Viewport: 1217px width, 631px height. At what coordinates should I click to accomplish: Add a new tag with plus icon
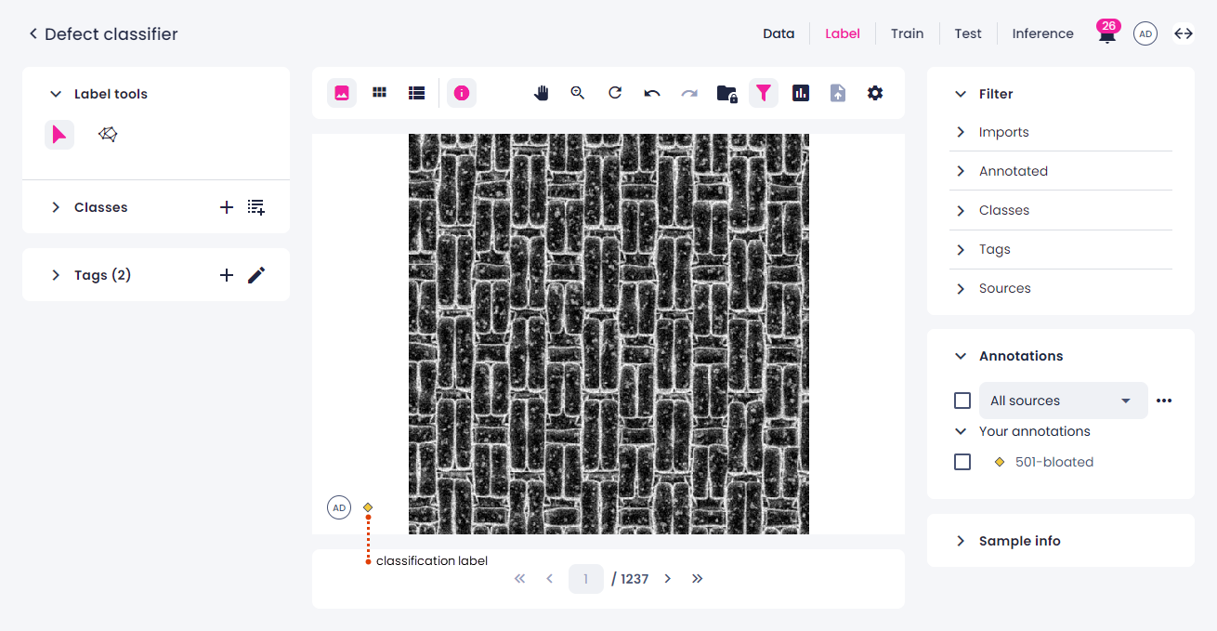[227, 275]
